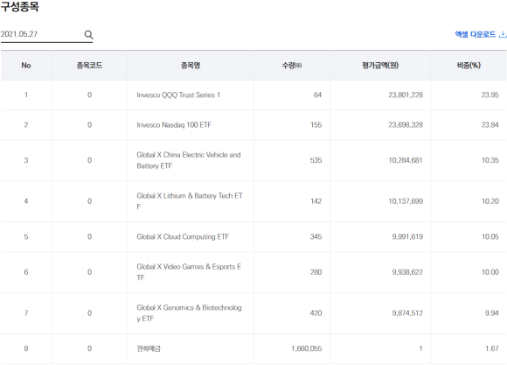Viewport: 507px width, 365px height.
Task: Click the 엑셀 다운로드 link
Action: [x=480, y=34]
